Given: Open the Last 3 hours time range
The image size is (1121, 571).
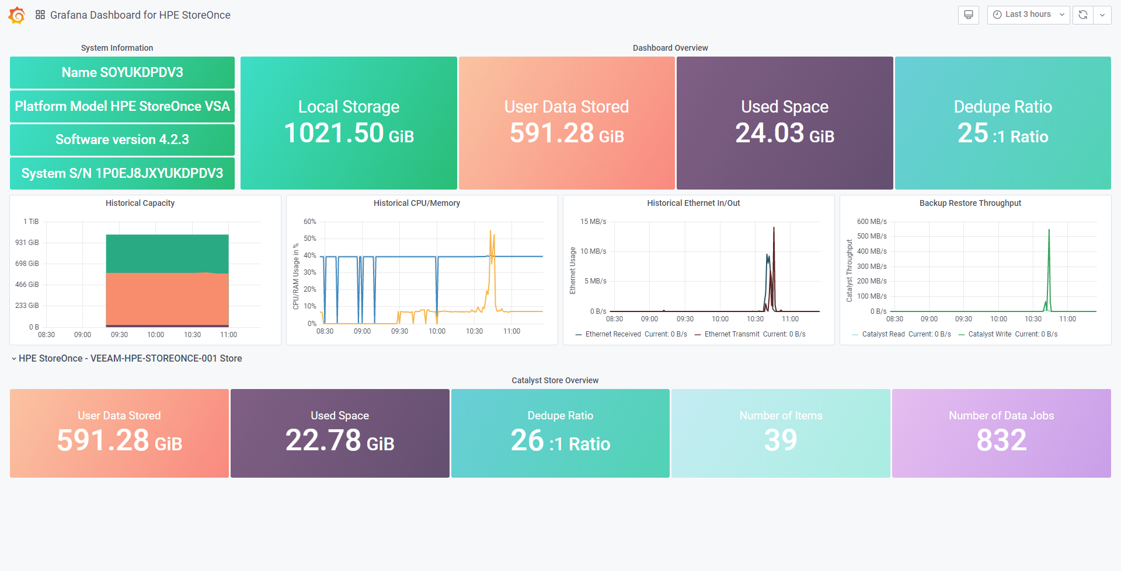Looking at the screenshot, I should 1028,15.
